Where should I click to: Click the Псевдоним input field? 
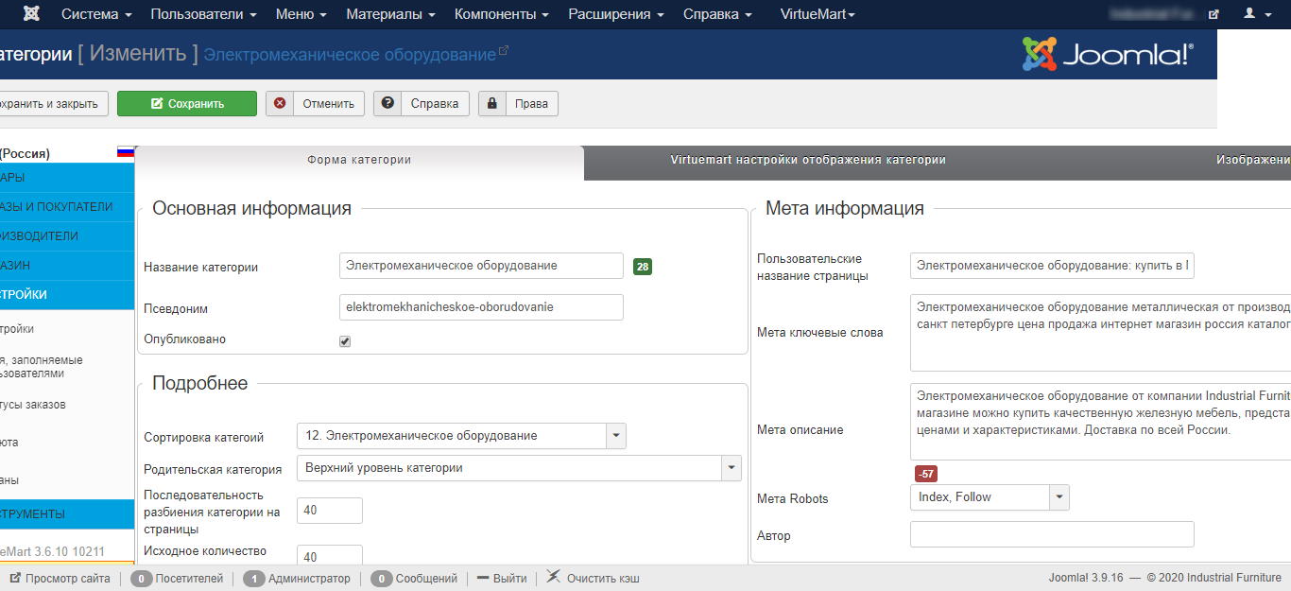tap(481, 307)
